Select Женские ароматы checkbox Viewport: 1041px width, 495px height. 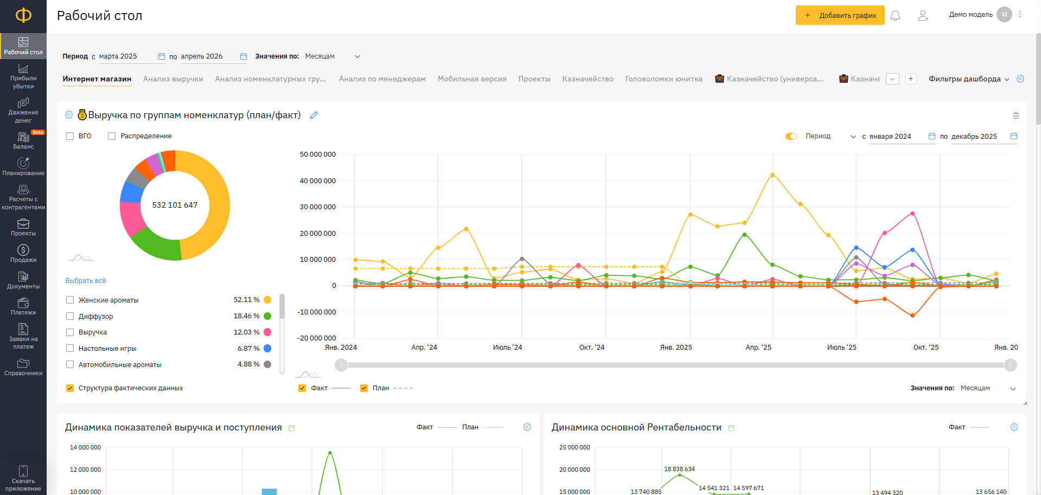(70, 300)
